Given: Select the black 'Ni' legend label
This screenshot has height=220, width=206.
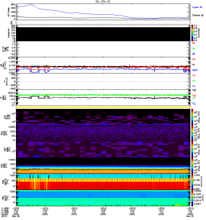Looking at the screenshot, I should [193, 65].
